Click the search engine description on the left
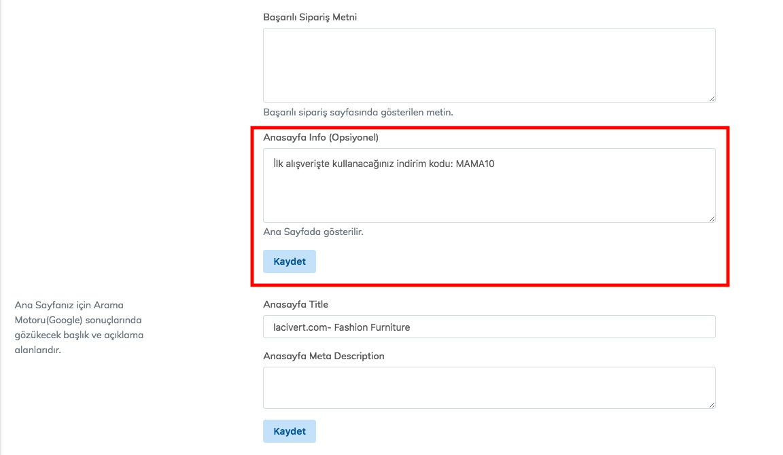The height and width of the screenshot is (455, 783). pyautogui.click(x=79, y=327)
